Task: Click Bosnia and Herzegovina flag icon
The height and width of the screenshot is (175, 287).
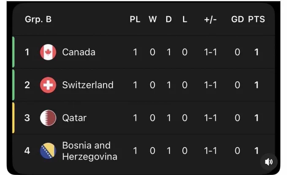Action: click(48, 151)
